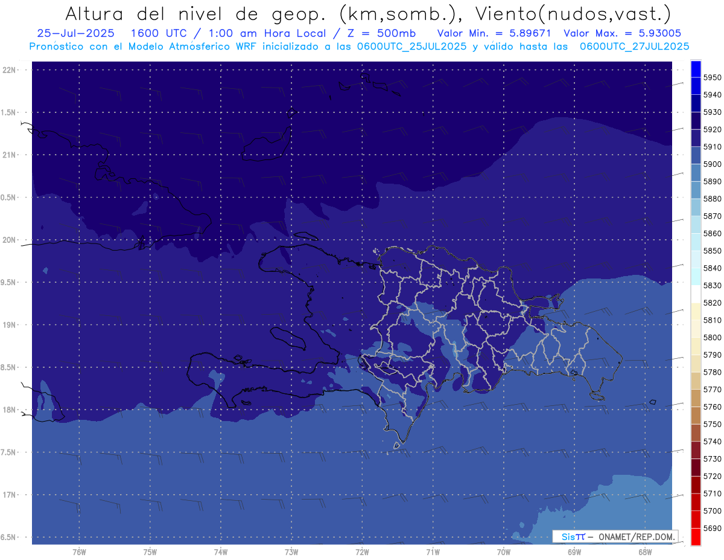Click 'Valor Max. = 5.93005' text
The height and width of the screenshot is (560, 724).
pos(623,33)
